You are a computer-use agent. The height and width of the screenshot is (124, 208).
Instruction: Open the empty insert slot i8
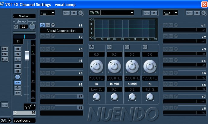61,113
